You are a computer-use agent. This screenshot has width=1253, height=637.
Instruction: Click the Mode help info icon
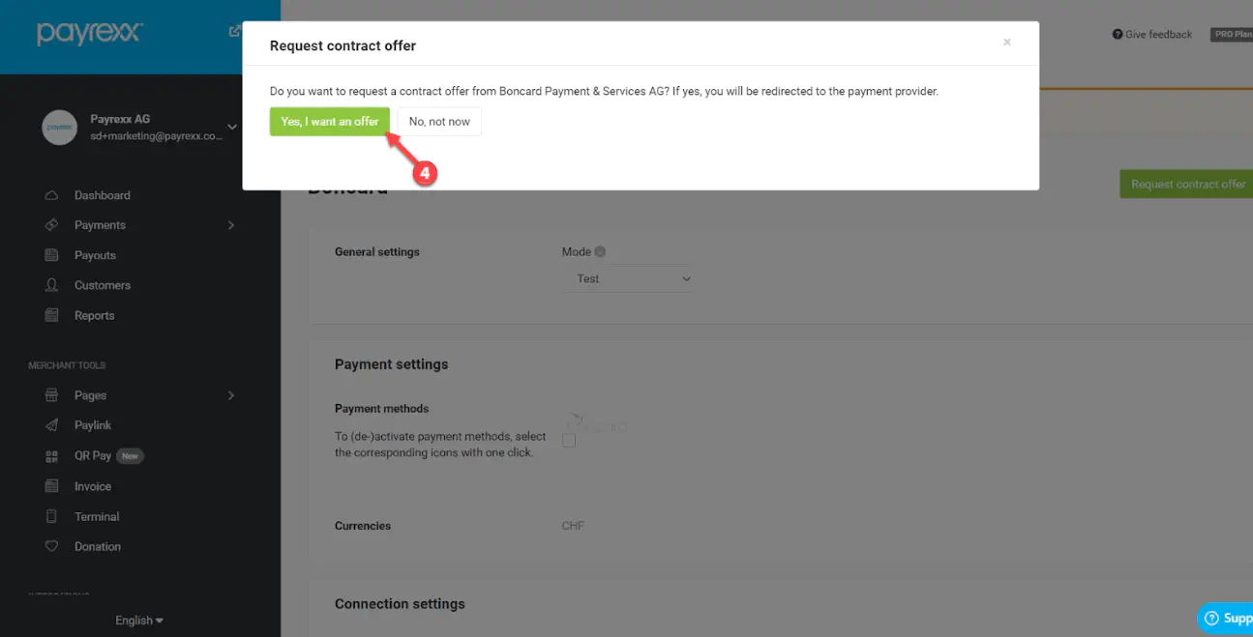coord(600,251)
